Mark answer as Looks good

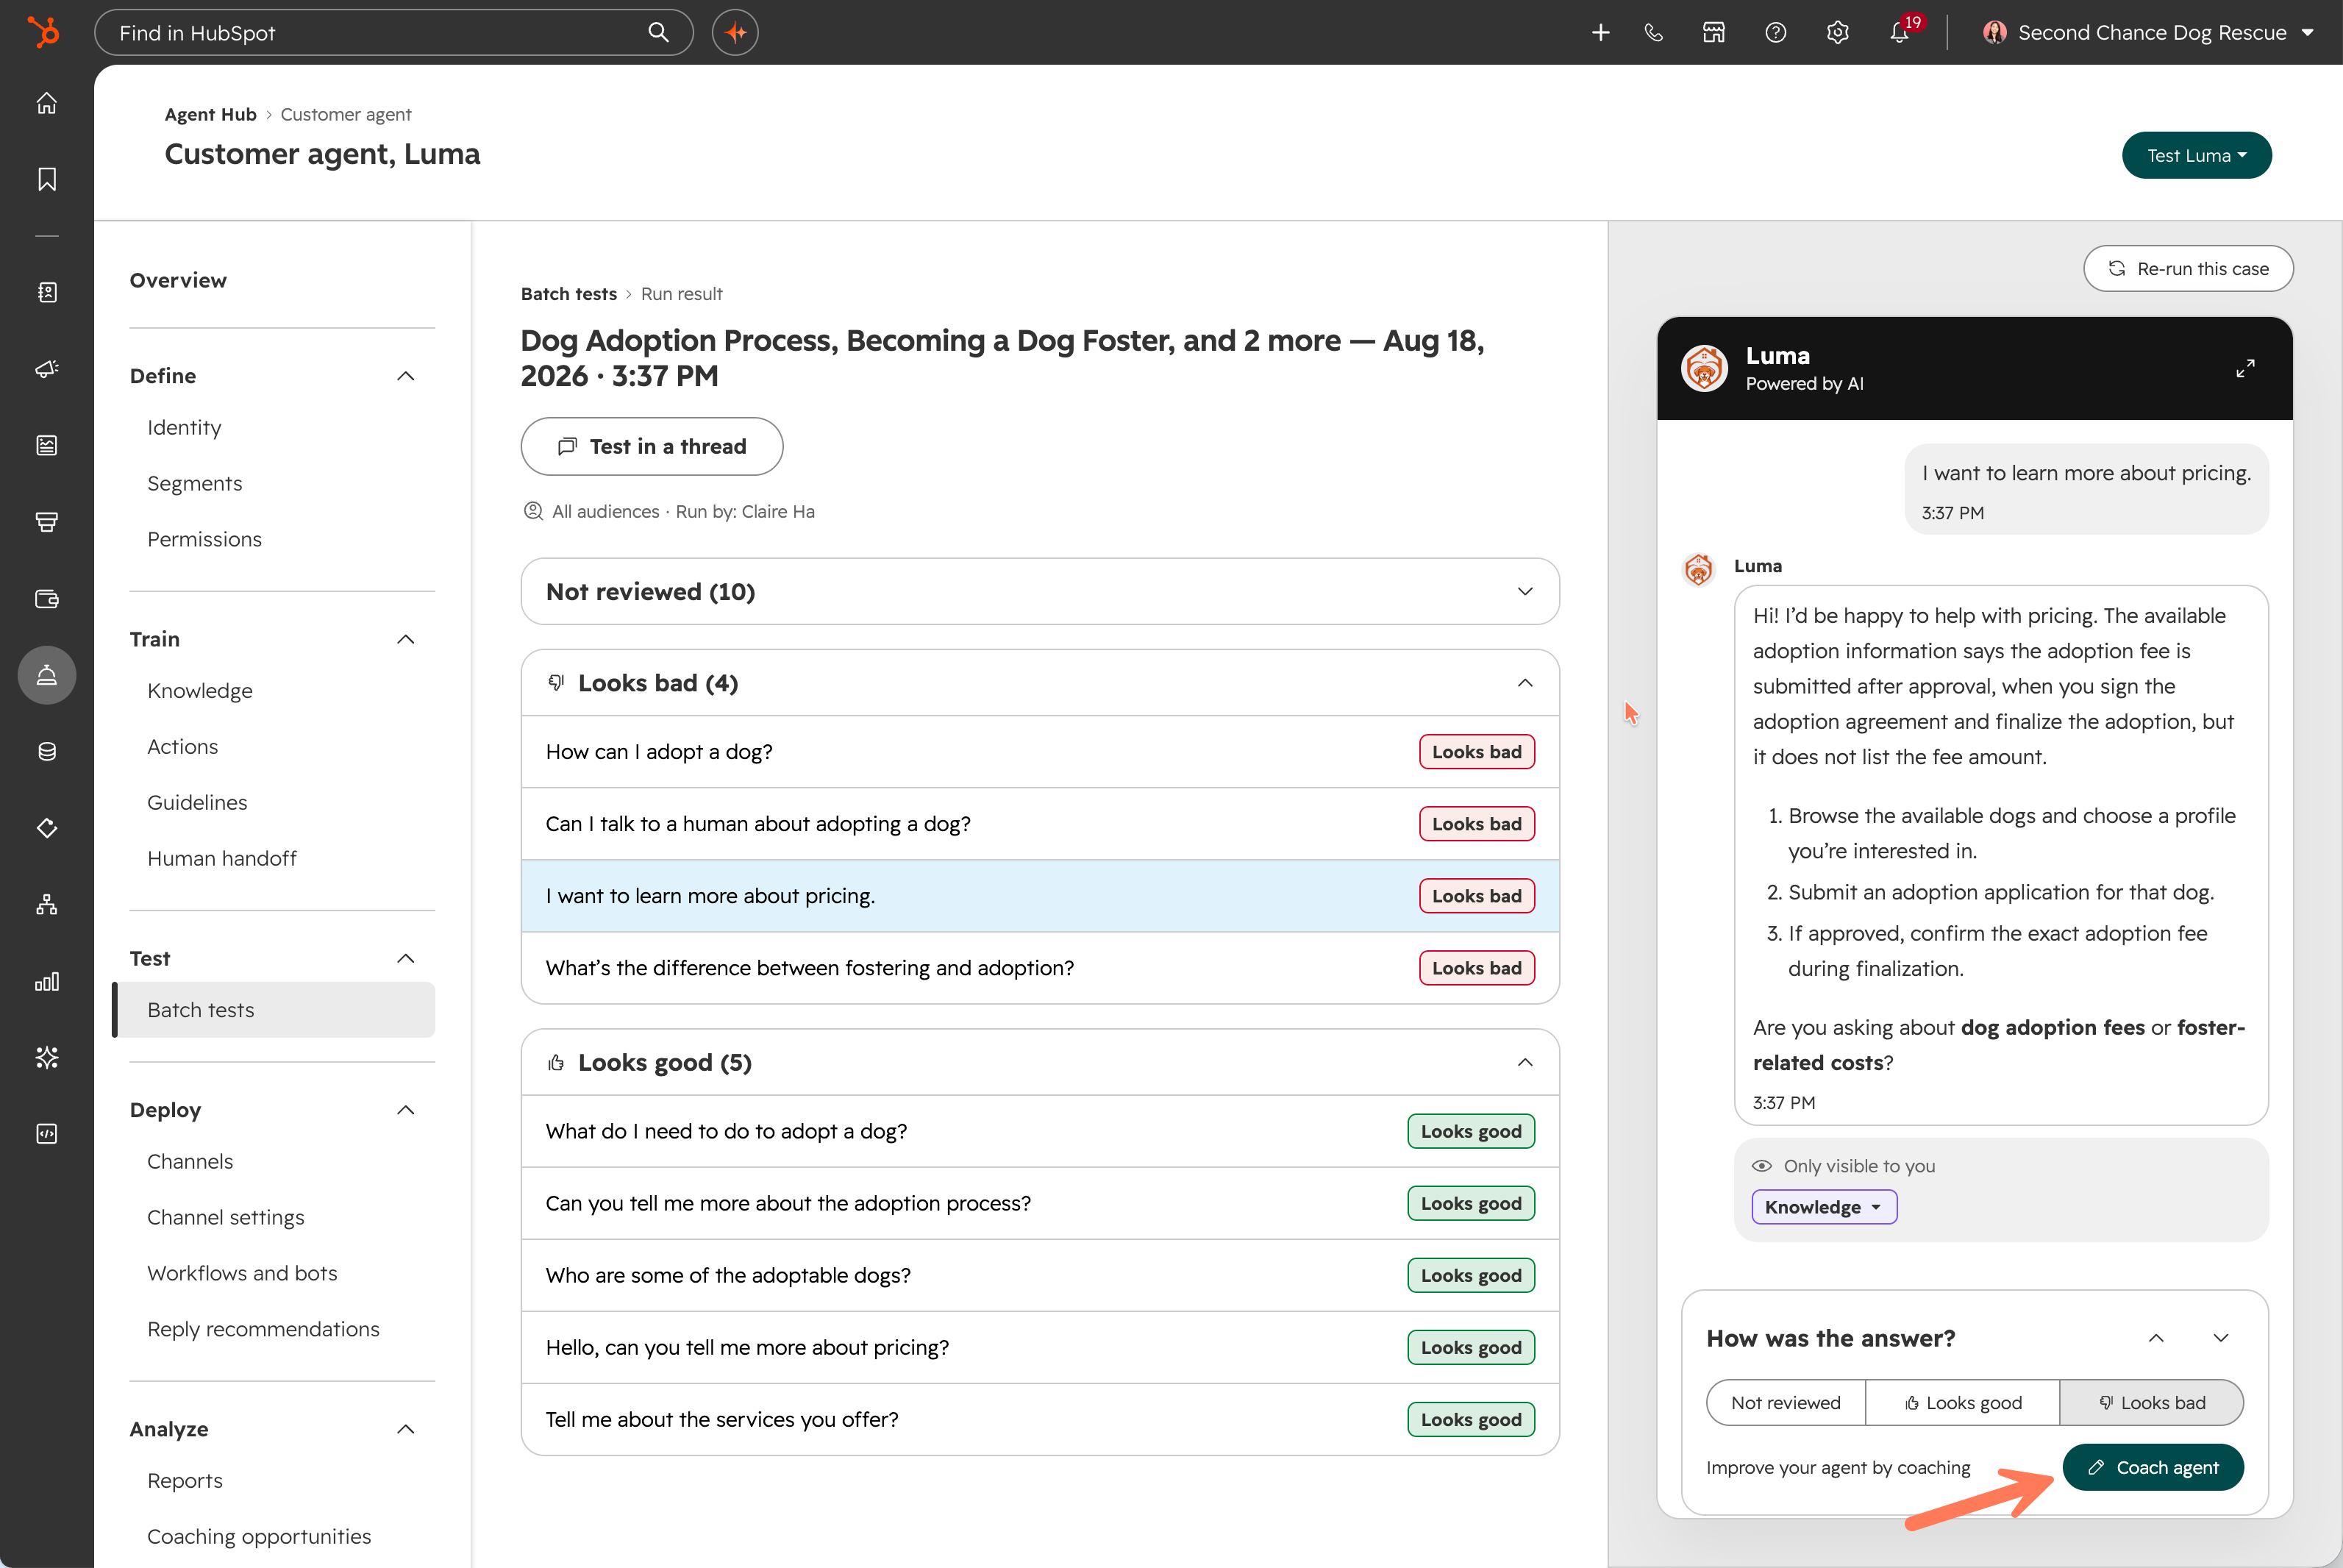[1963, 1402]
